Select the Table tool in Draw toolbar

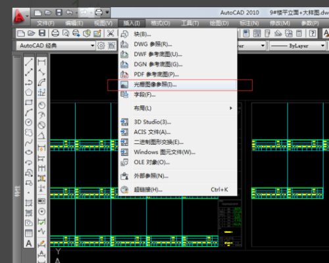(x=29, y=233)
